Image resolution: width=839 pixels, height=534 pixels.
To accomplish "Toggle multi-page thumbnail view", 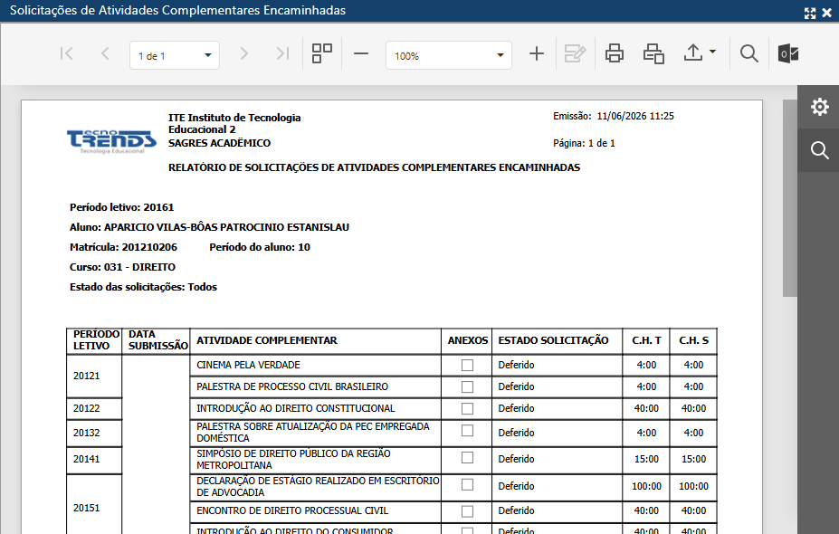I will coord(321,53).
